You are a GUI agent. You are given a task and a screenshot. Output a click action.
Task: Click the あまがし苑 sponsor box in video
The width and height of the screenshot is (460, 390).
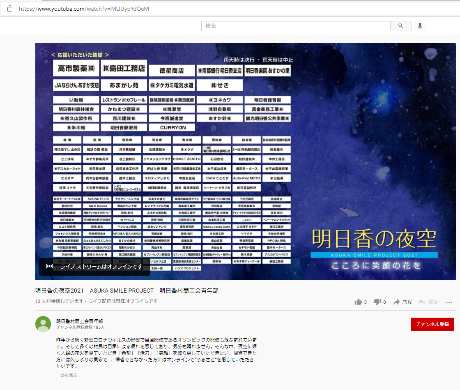[x=124, y=85]
